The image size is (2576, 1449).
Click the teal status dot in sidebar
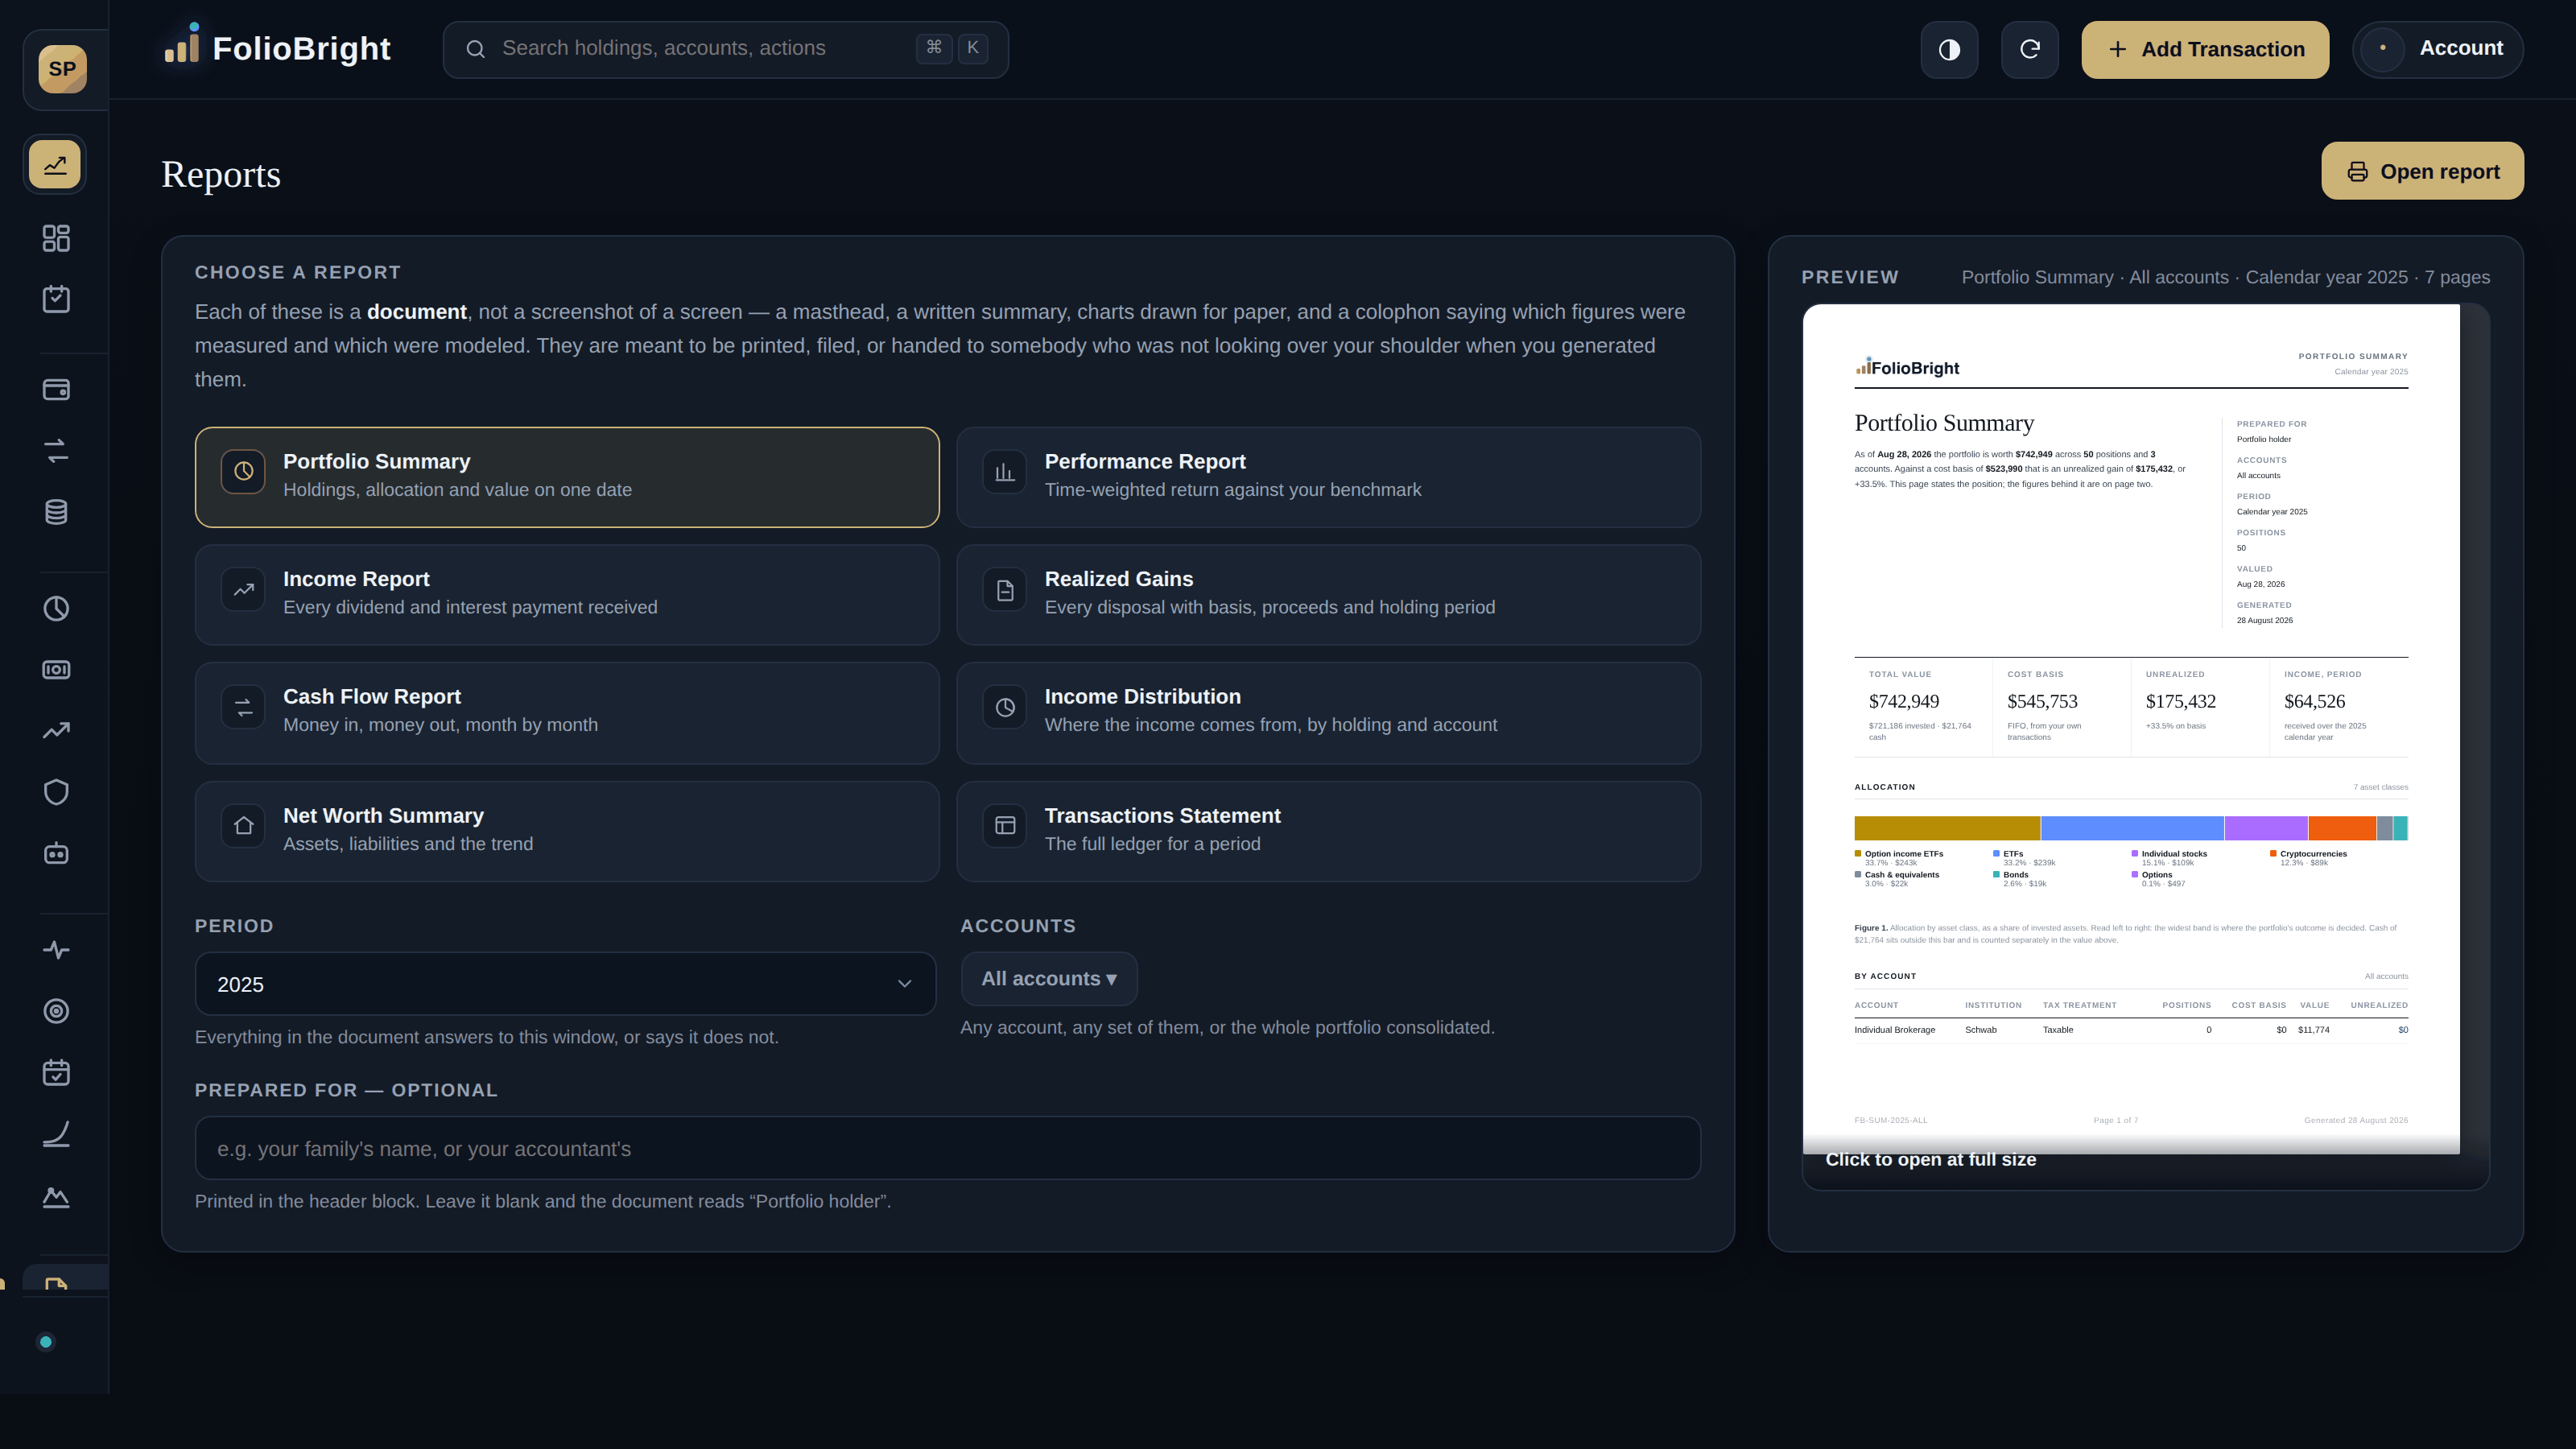click(x=45, y=1342)
